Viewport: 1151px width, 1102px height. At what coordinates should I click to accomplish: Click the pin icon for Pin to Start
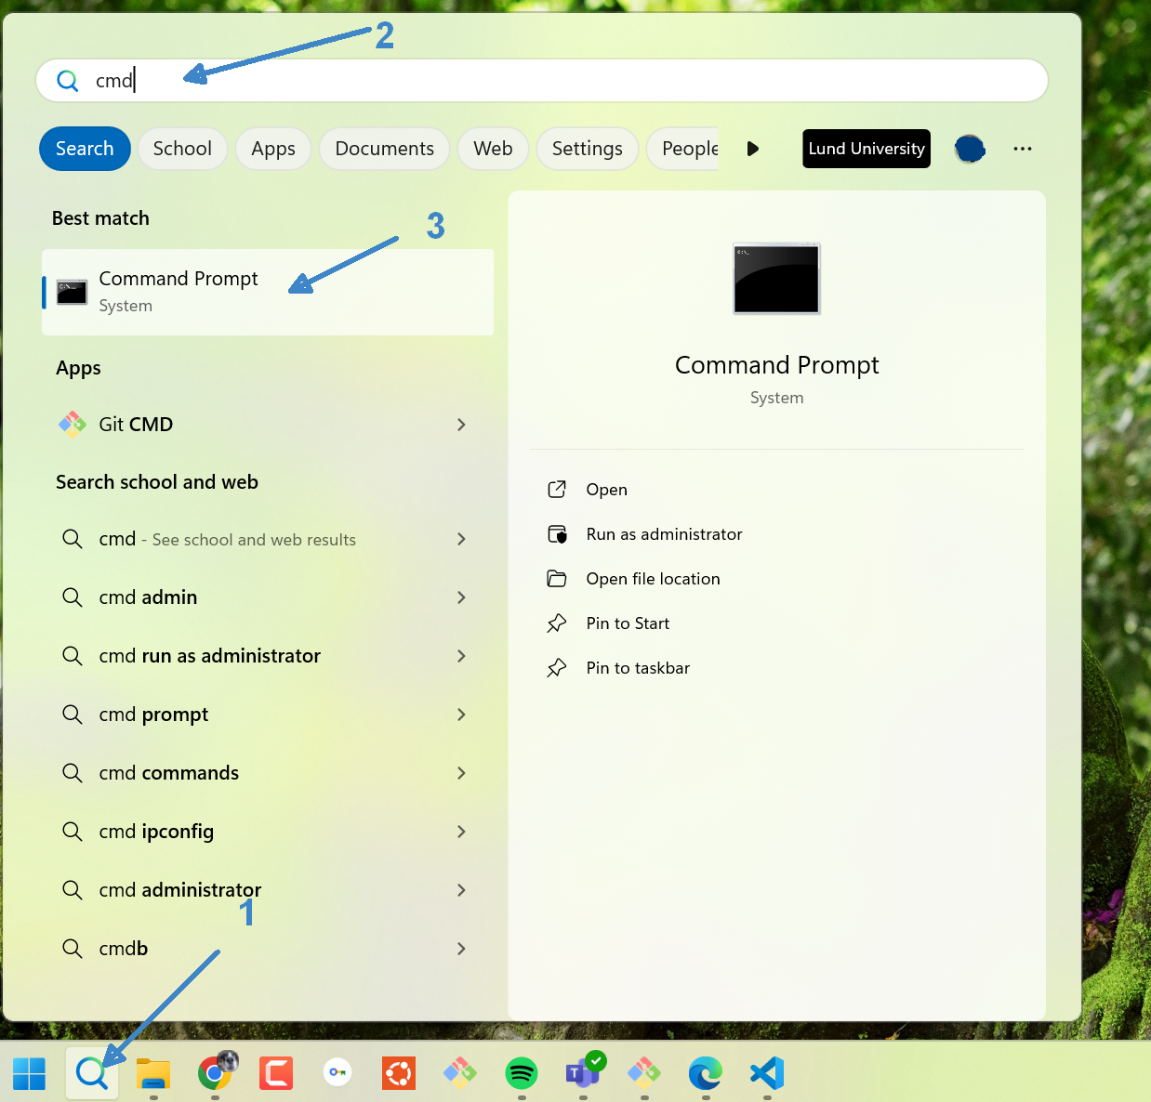557,623
